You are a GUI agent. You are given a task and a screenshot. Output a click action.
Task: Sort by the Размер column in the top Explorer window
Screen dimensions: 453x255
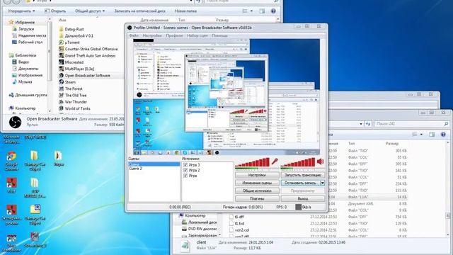(x=222, y=20)
